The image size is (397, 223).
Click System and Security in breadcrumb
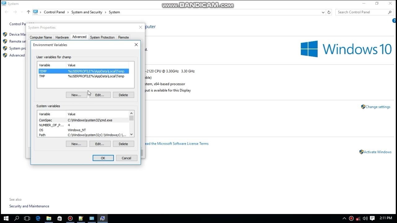[x=87, y=12]
